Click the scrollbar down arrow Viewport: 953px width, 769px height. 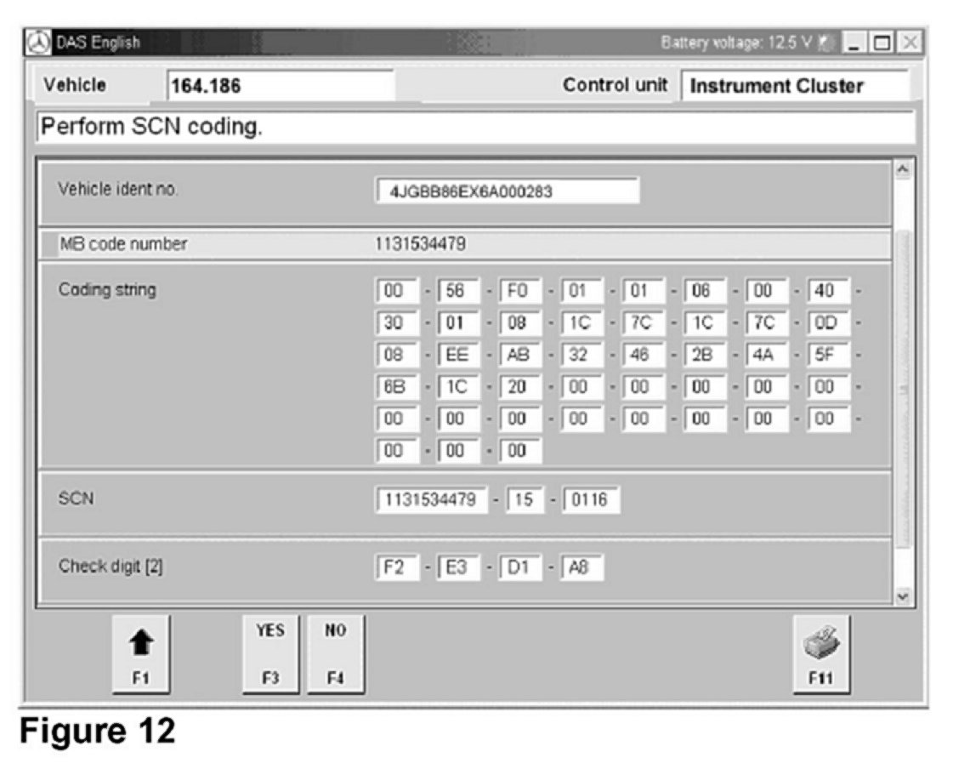coord(903,597)
